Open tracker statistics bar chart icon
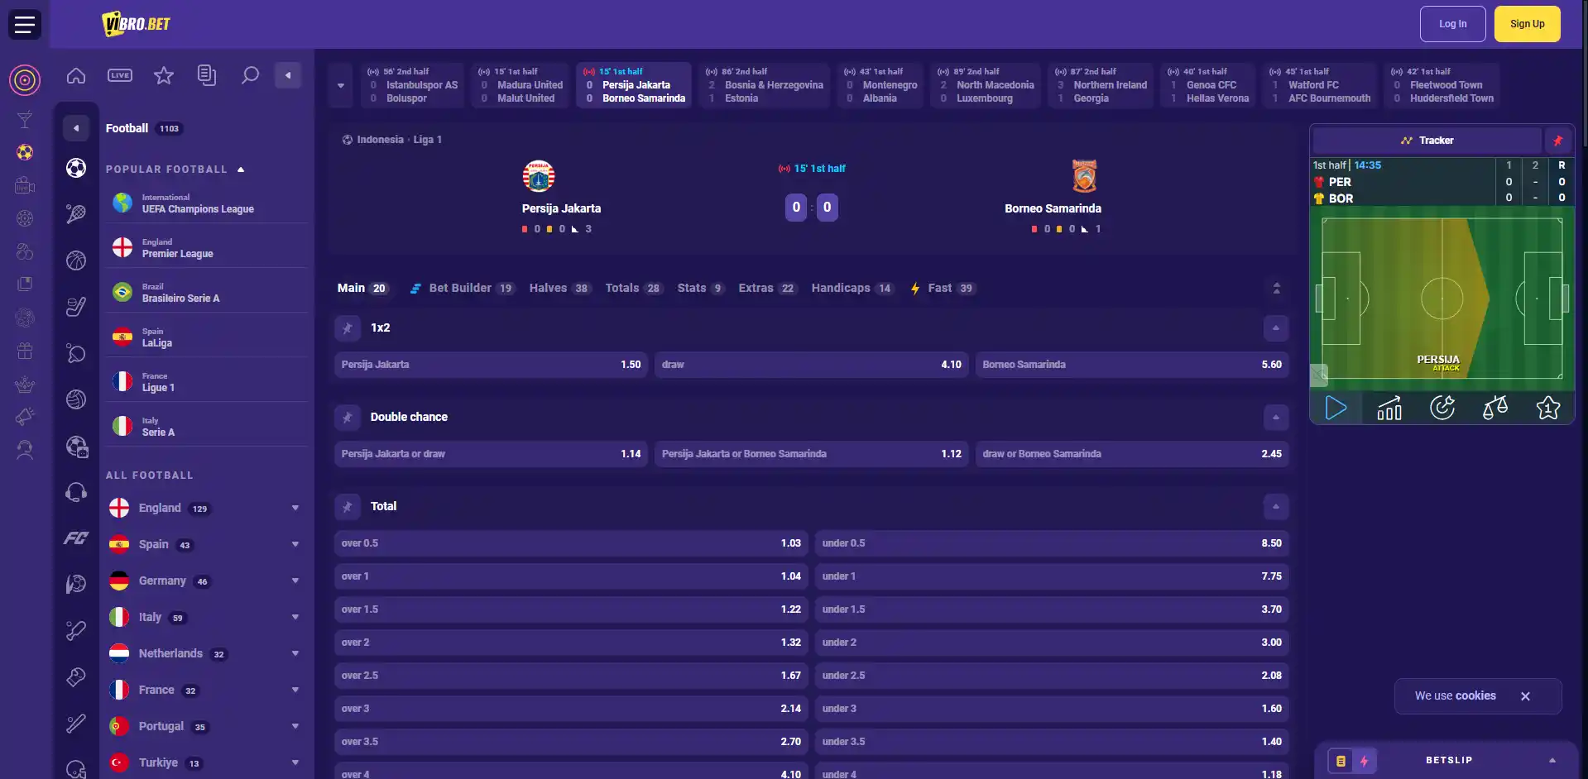1588x779 pixels. coord(1389,408)
